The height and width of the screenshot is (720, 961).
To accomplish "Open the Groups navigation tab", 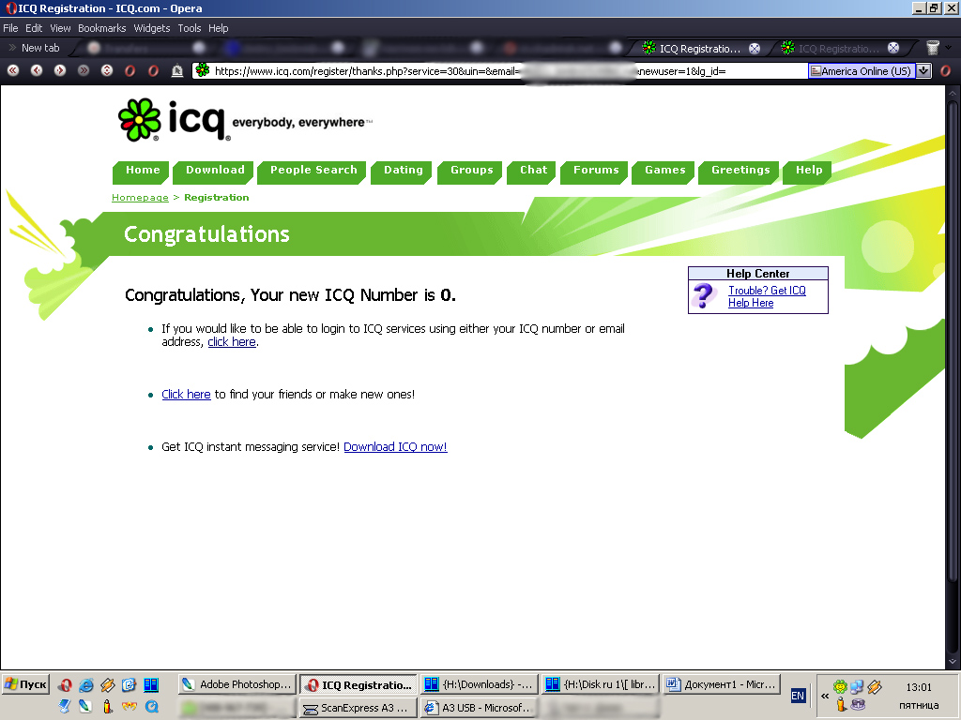I will tap(471, 171).
